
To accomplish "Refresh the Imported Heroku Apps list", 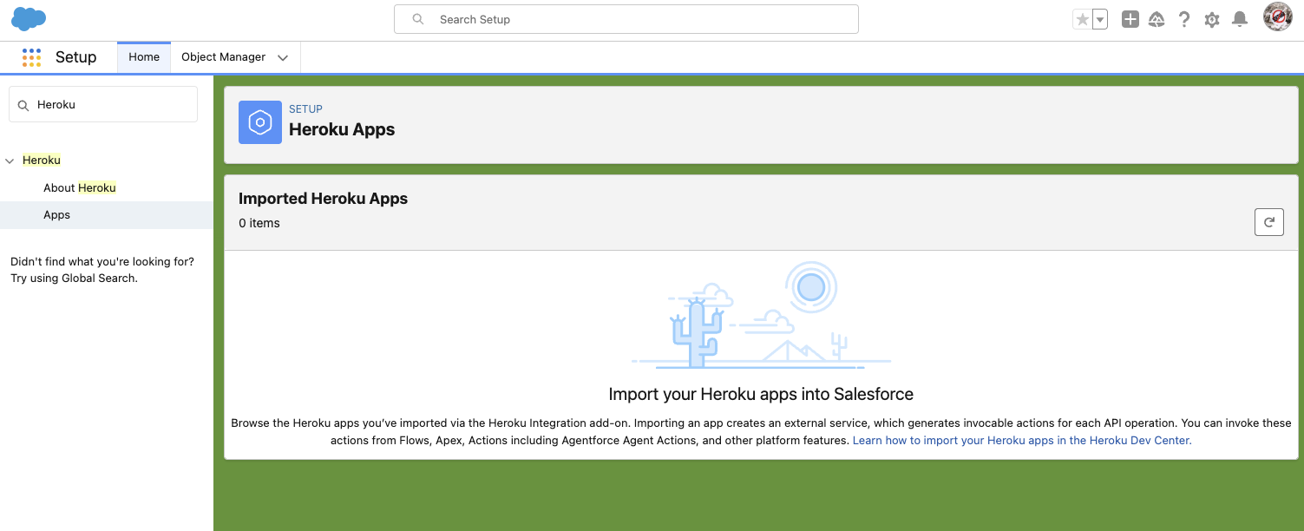I will [1269, 222].
